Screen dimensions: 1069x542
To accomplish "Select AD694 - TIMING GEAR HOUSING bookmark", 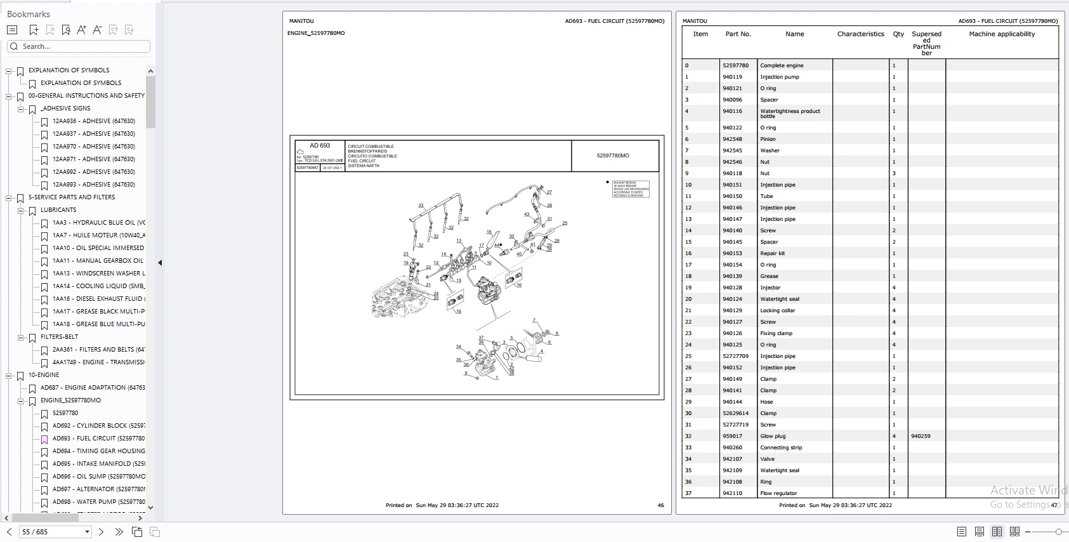I will point(98,451).
